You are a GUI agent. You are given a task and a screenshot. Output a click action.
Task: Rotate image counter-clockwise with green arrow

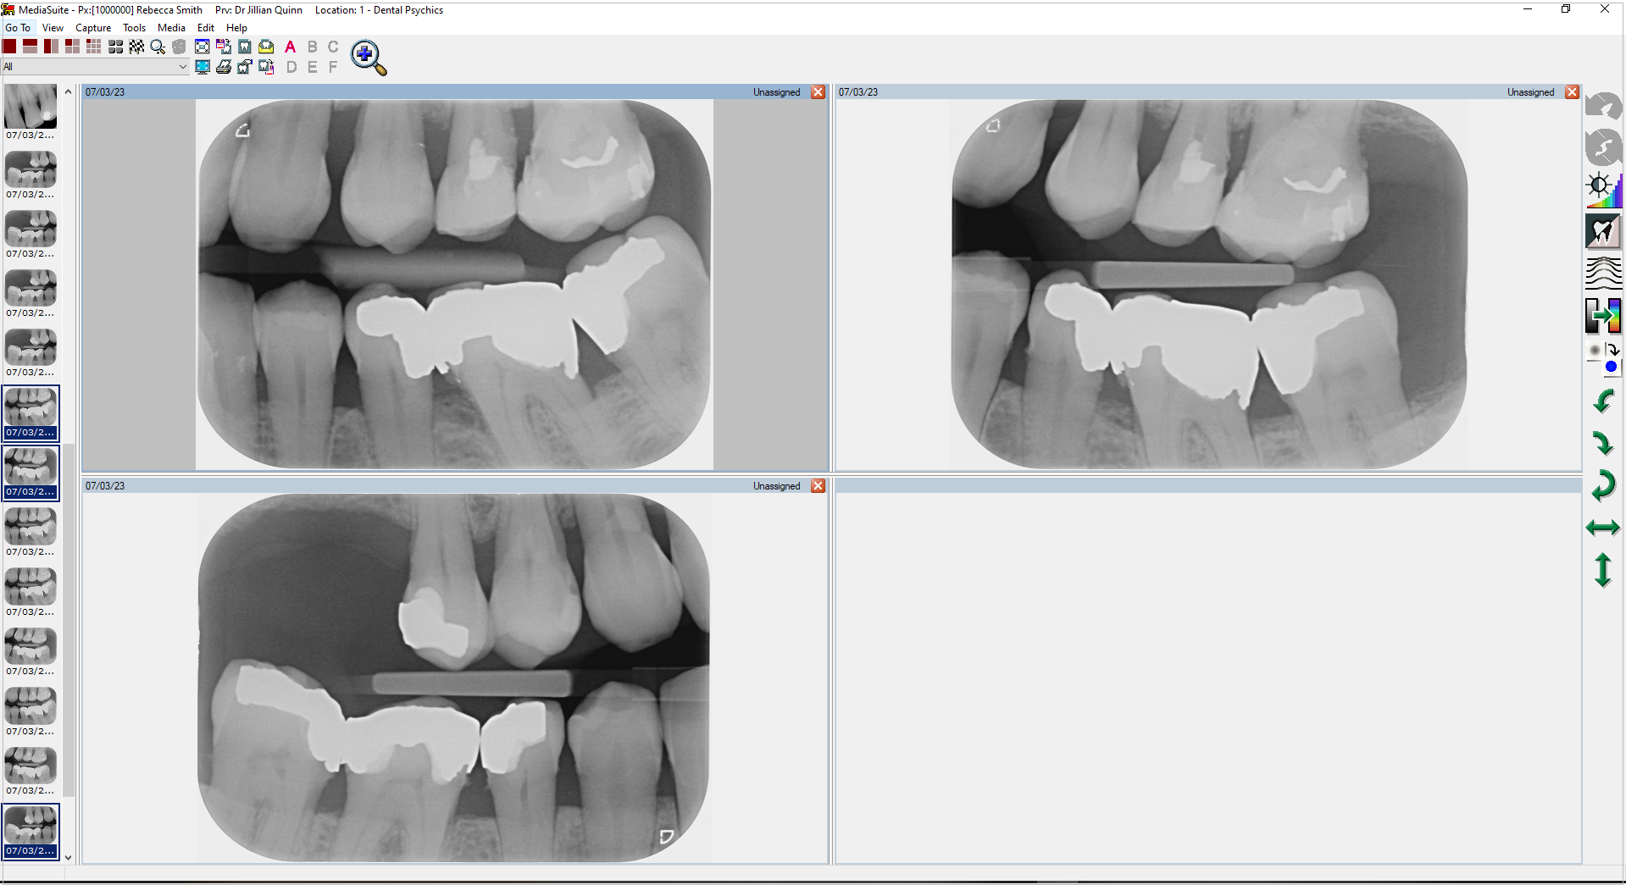click(1603, 401)
